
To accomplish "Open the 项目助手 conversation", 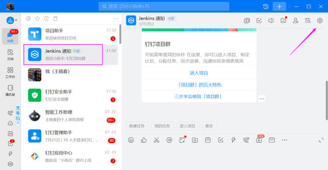I will (x=71, y=34).
